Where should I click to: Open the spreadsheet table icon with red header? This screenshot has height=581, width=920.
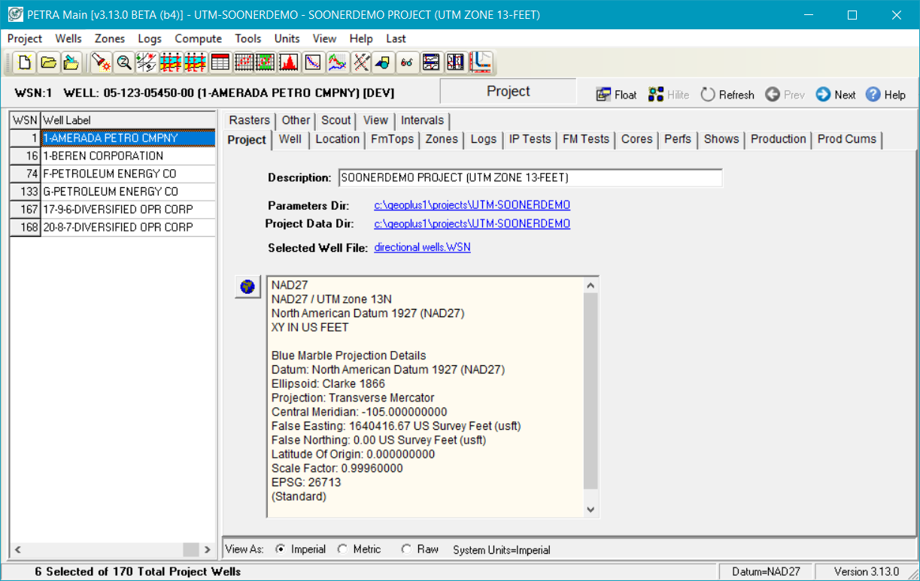220,62
